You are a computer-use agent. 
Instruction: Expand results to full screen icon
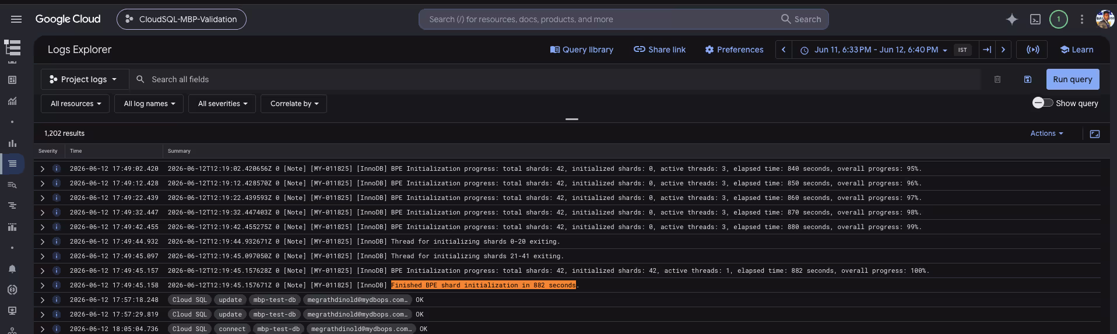click(x=1095, y=134)
